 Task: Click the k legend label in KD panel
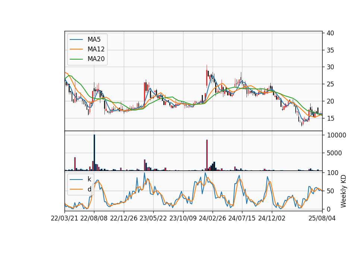[x=89, y=179]
